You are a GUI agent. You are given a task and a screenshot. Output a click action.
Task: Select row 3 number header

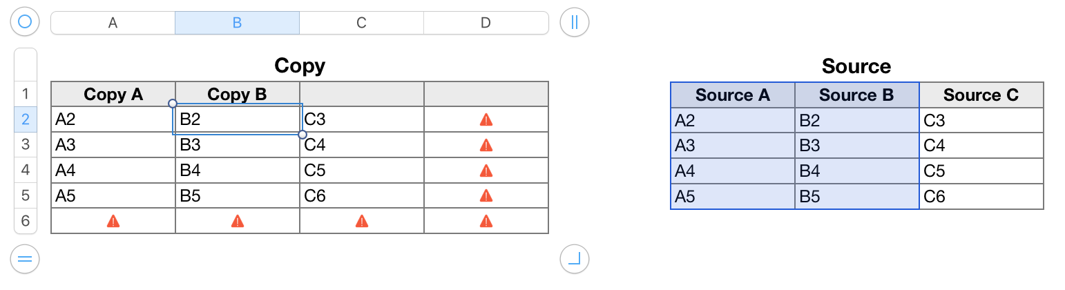point(26,145)
